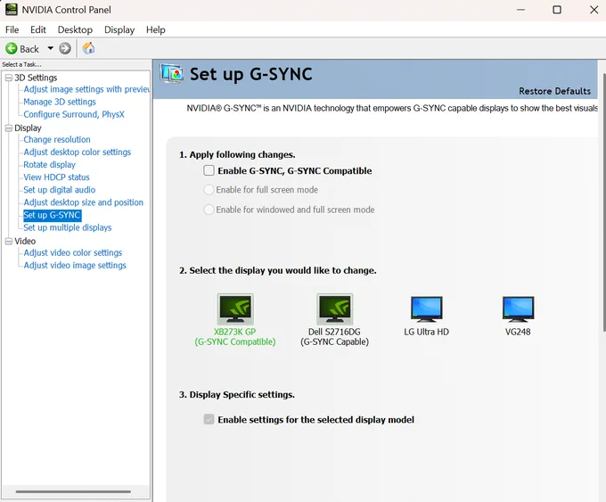Viewport: 606px width, 502px height.
Task: Open Manage 3D settings
Action: point(60,102)
